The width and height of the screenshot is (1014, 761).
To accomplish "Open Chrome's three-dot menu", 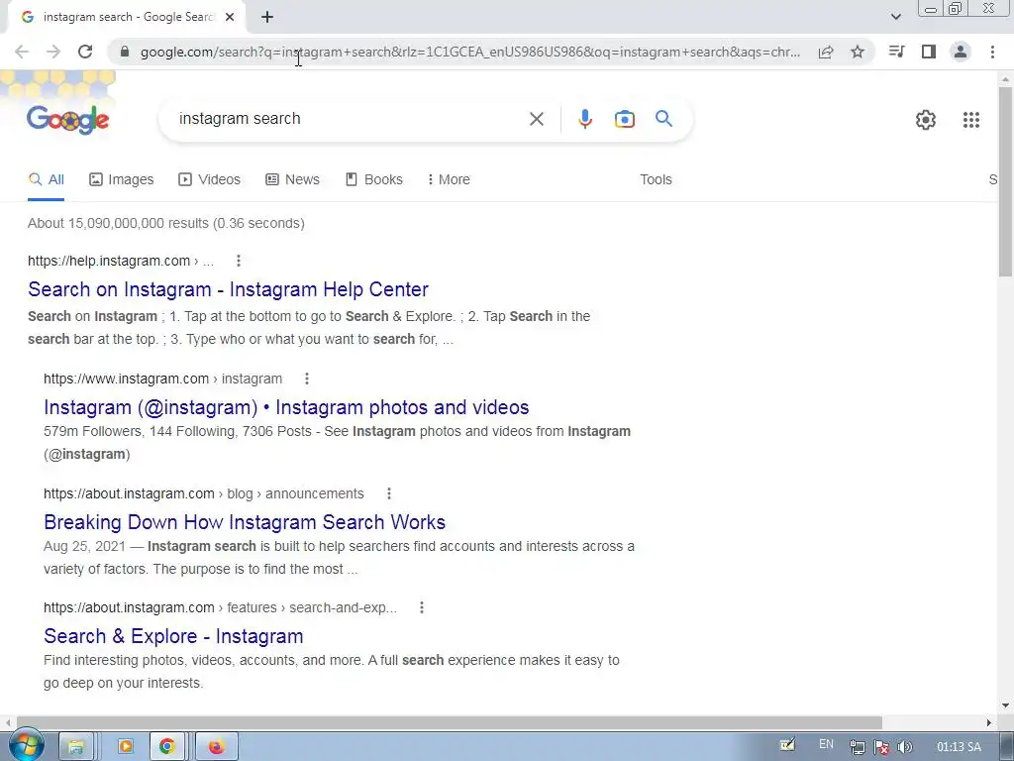I will (x=992, y=52).
